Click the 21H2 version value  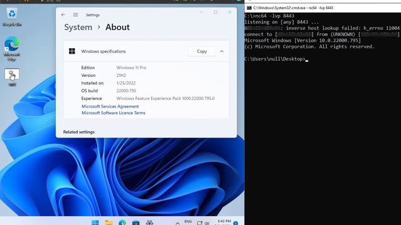click(121, 75)
